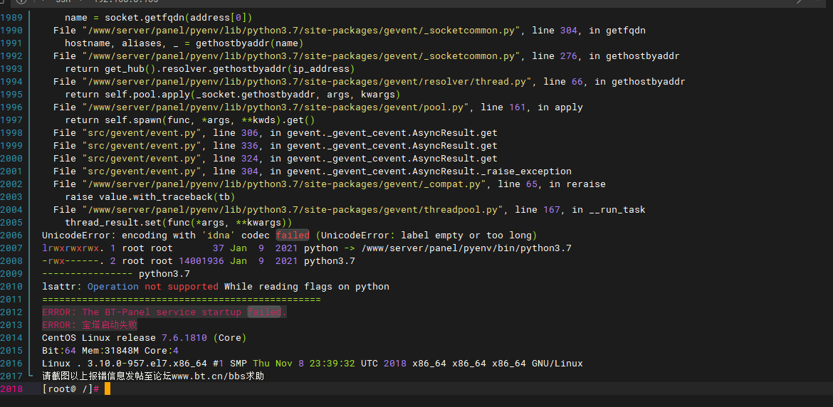833x407 pixels.
Task: Click timestamp "Thu Nov 8 23:39:32"
Action: pos(305,364)
